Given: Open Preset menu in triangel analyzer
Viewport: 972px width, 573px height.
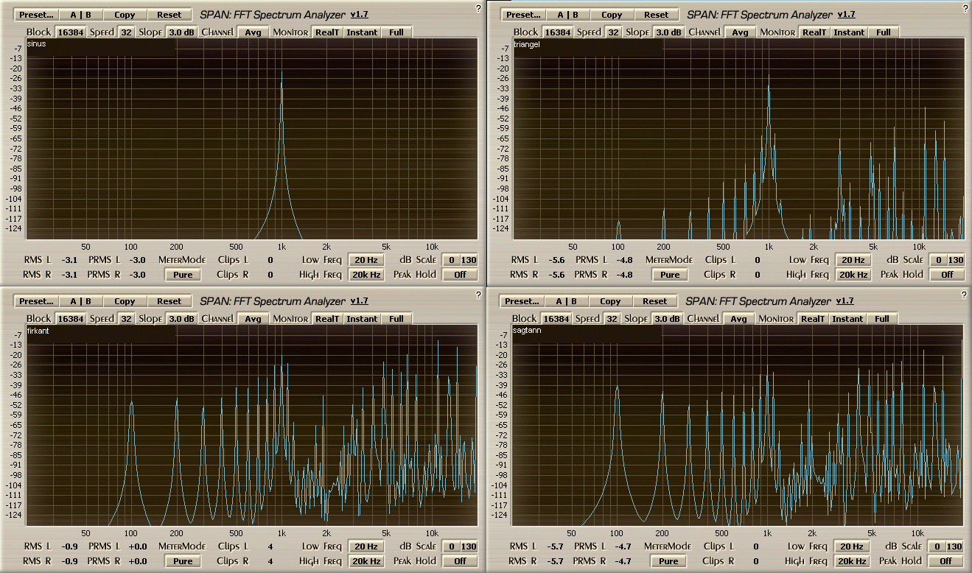Looking at the screenshot, I should tap(523, 15).
